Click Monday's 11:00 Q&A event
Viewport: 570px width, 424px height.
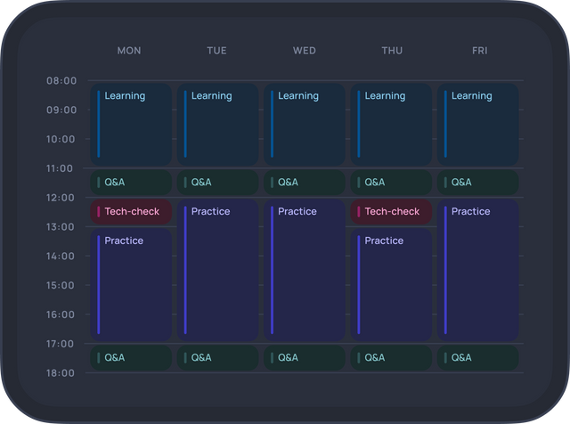(130, 183)
